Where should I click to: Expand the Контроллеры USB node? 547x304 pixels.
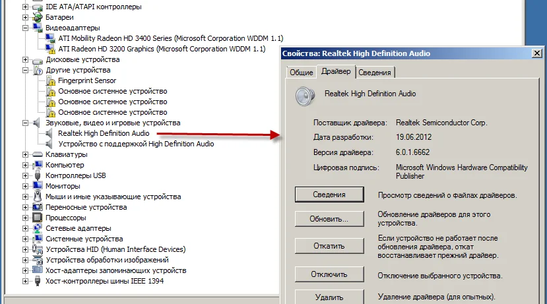pyautogui.click(x=26, y=175)
